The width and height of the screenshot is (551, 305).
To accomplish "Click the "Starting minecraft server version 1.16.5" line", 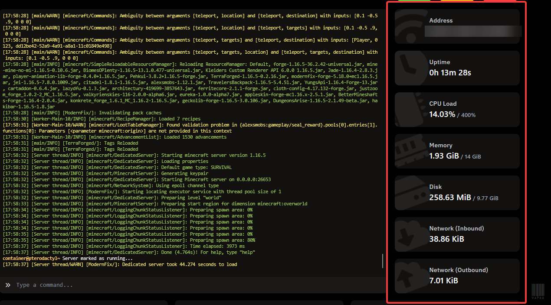I will tap(134, 155).
